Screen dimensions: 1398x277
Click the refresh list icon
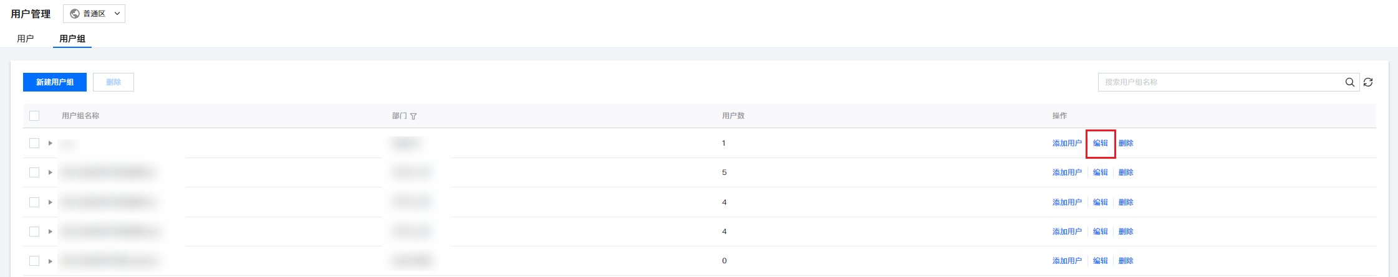pyautogui.click(x=1368, y=82)
